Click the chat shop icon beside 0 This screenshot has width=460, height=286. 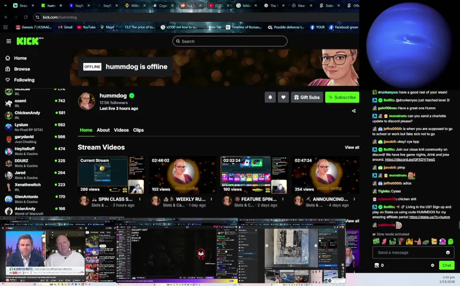(x=377, y=265)
